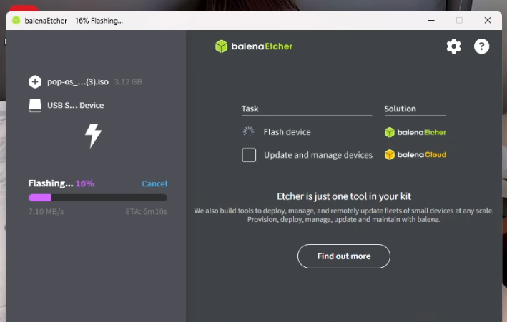This screenshot has height=322, width=507.
Task: Click the USB drive target icon
Action: pos(35,105)
